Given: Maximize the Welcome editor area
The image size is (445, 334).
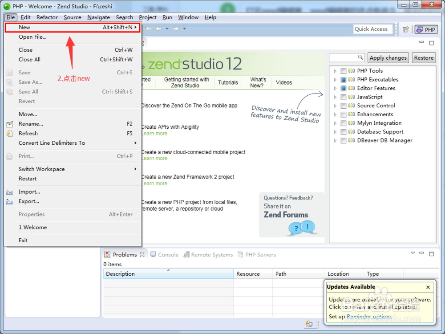Looking at the screenshot, I should pyautogui.click(x=432, y=43).
